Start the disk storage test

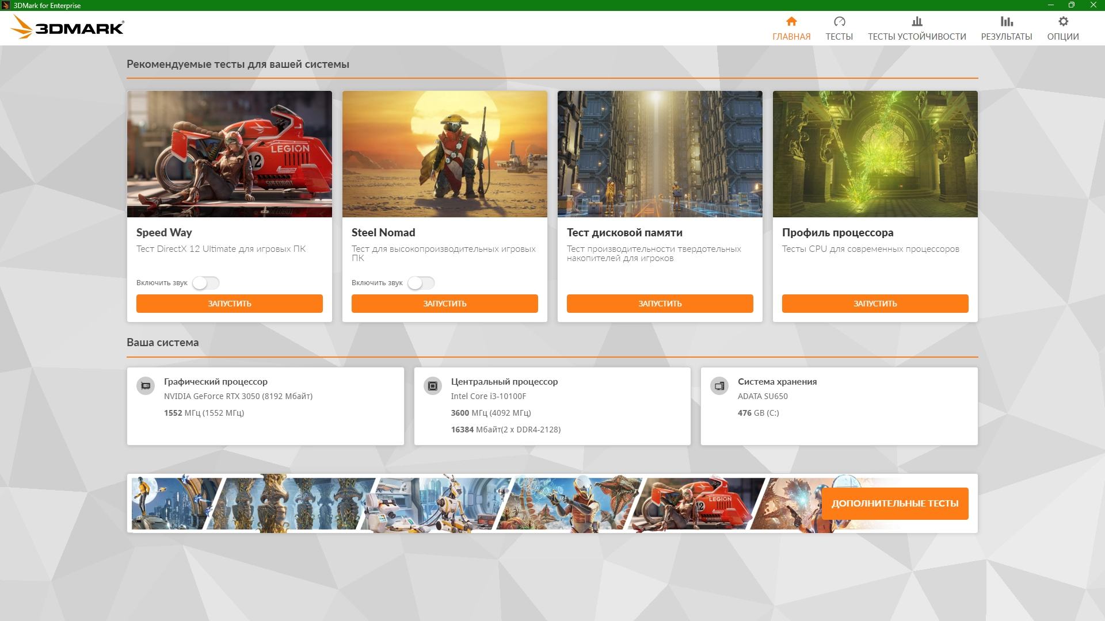tap(660, 304)
